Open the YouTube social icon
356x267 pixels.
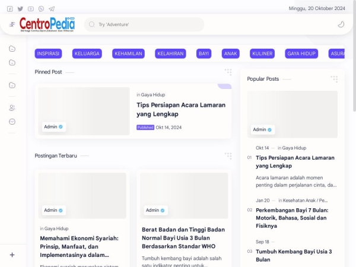(31, 9)
